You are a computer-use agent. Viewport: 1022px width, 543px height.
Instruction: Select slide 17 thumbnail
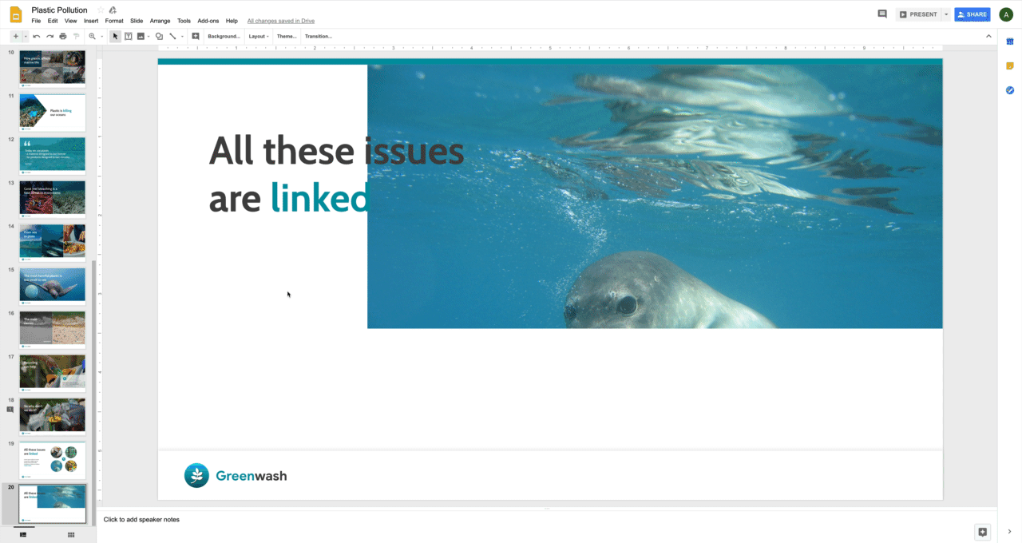point(52,373)
